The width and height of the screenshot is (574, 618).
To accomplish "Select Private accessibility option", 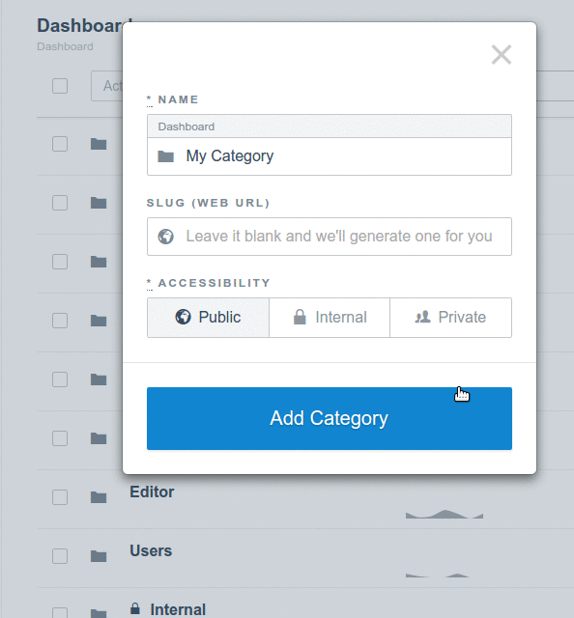I will click(x=450, y=318).
